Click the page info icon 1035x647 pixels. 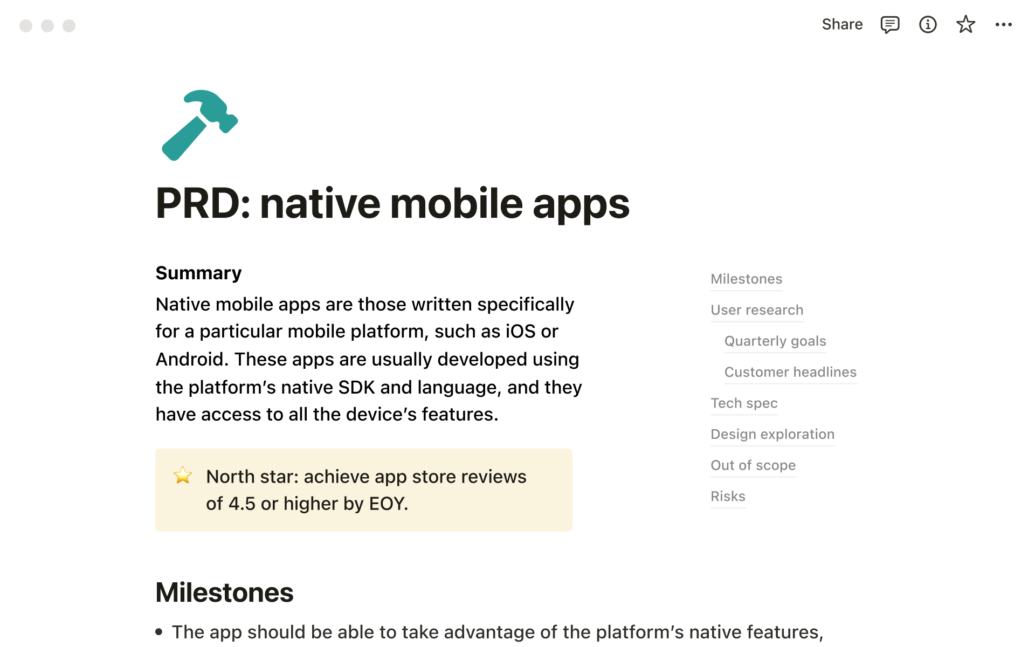click(x=927, y=25)
